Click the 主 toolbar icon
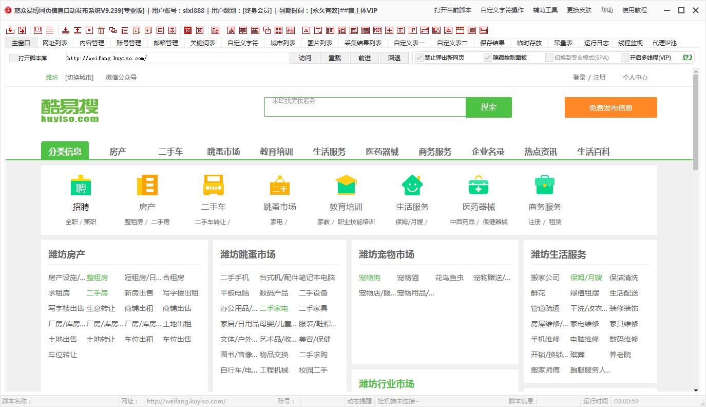The image size is (706, 407). [x=389, y=30]
